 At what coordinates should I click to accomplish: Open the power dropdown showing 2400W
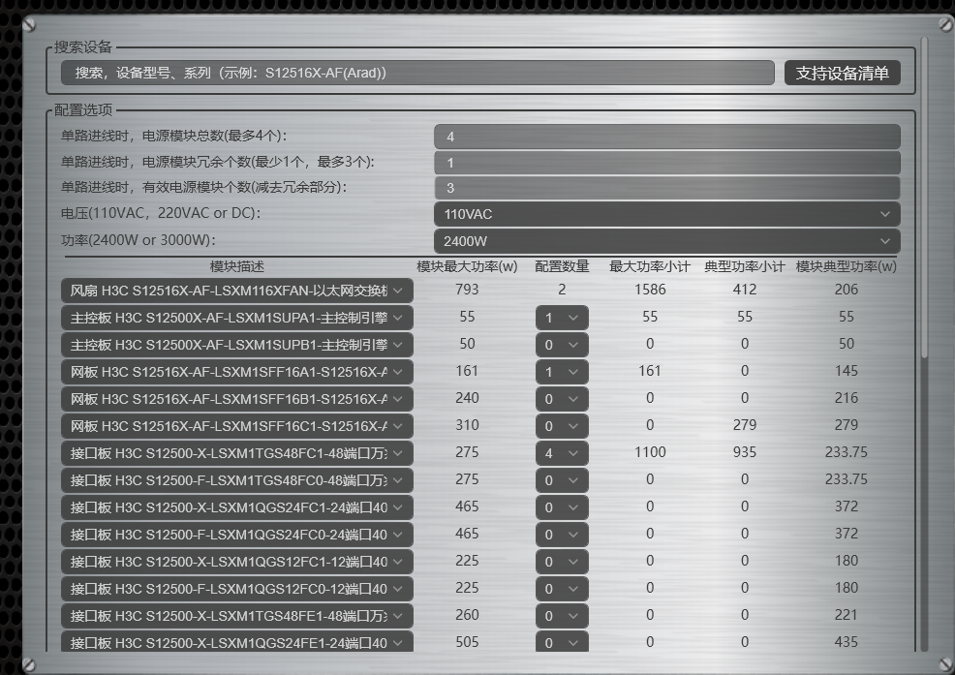click(x=667, y=240)
